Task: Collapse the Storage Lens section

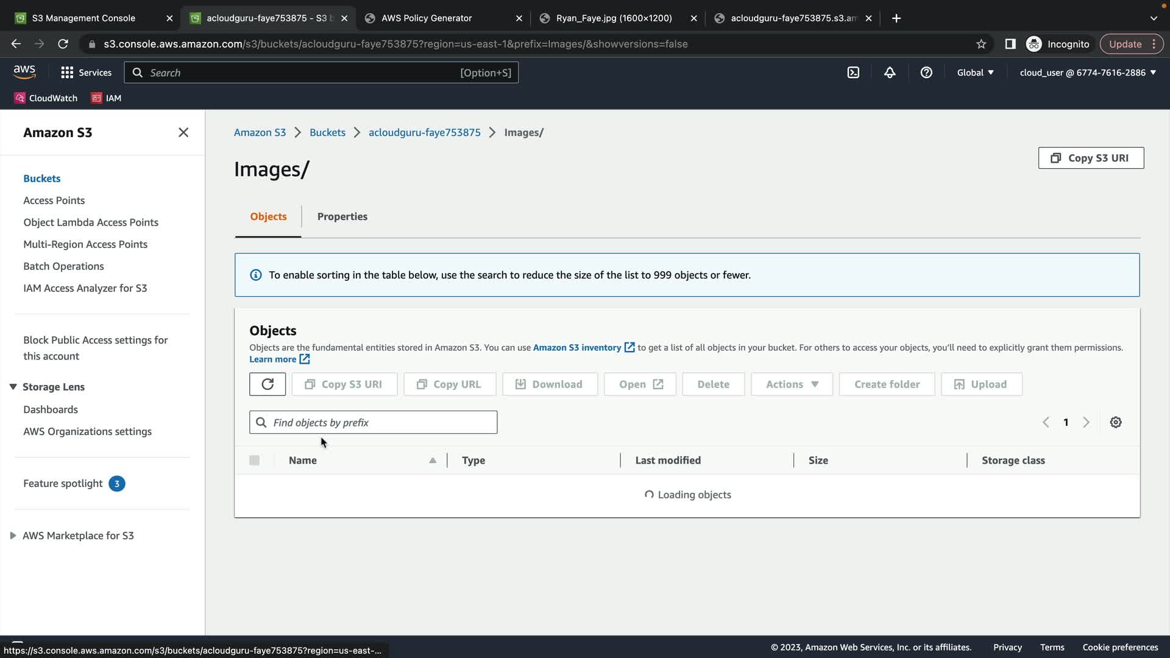Action: click(x=13, y=387)
